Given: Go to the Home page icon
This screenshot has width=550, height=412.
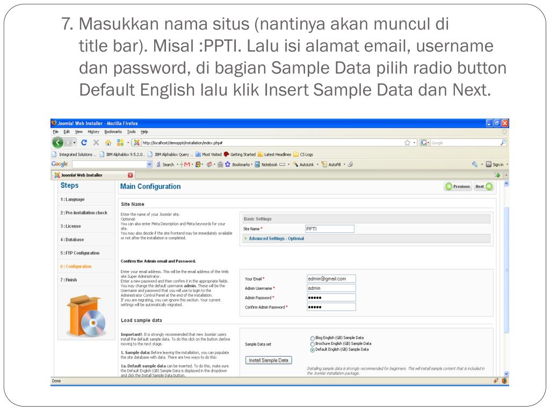Looking at the screenshot, I should (x=108, y=143).
